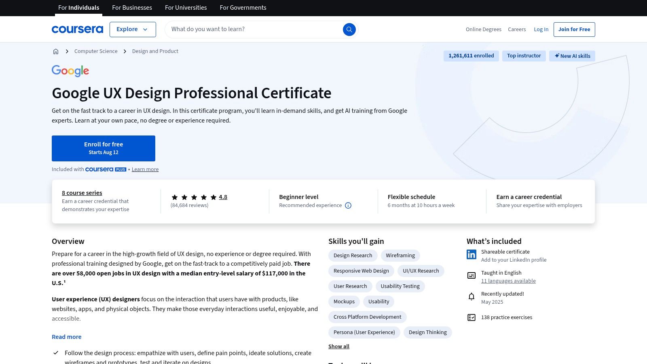
Task: Click the Coursera Plus logo
Action: click(x=106, y=169)
